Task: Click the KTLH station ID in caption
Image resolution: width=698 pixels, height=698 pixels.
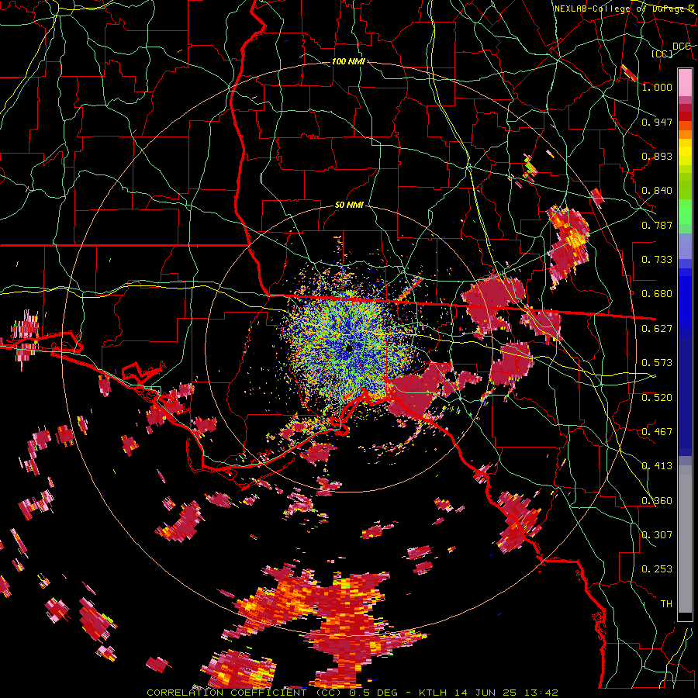Action: [434, 693]
